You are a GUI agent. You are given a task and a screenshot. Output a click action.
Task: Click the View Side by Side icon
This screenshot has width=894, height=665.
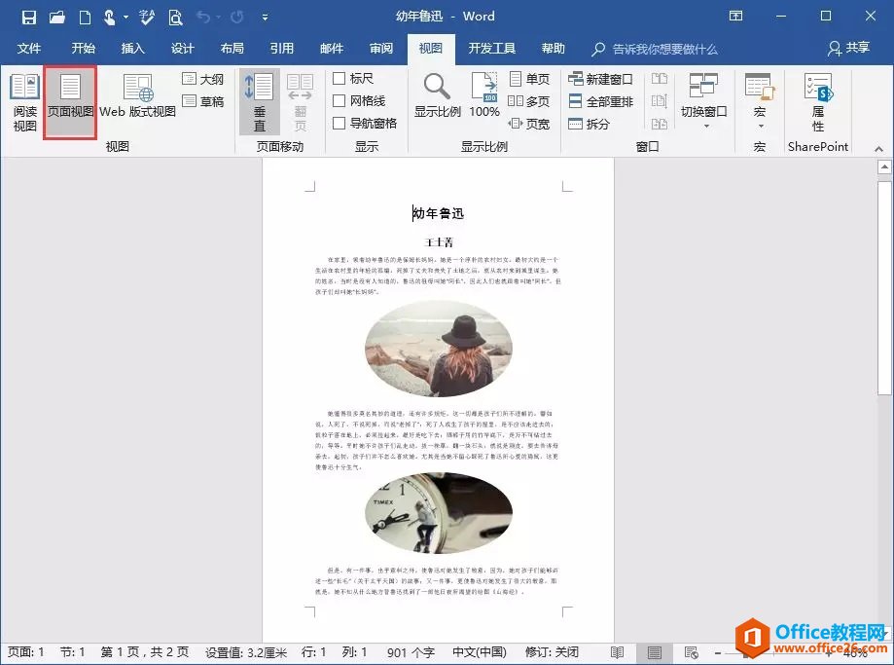660,79
